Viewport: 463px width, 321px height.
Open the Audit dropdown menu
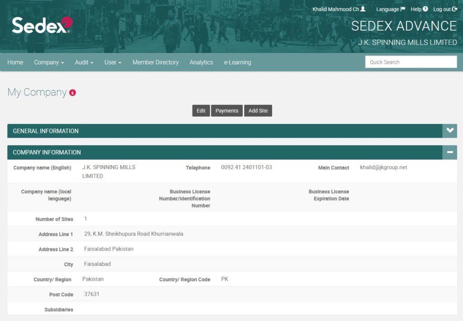click(x=84, y=62)
